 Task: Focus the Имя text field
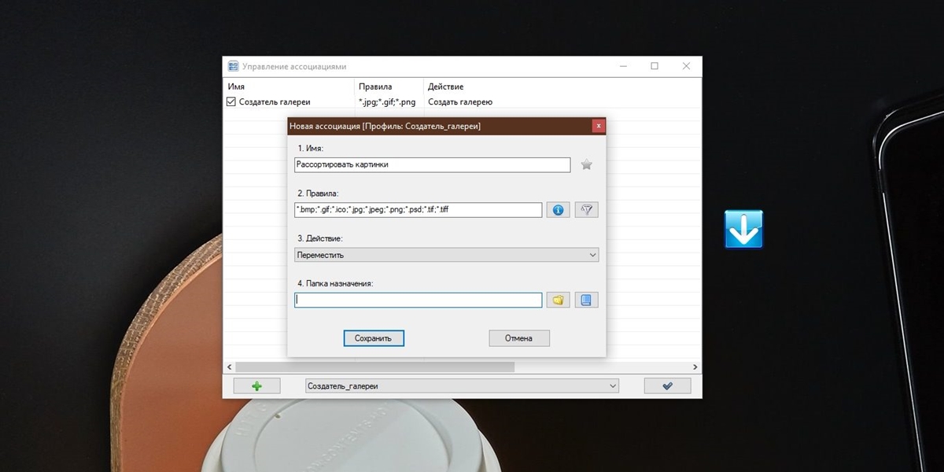[432, 165]
